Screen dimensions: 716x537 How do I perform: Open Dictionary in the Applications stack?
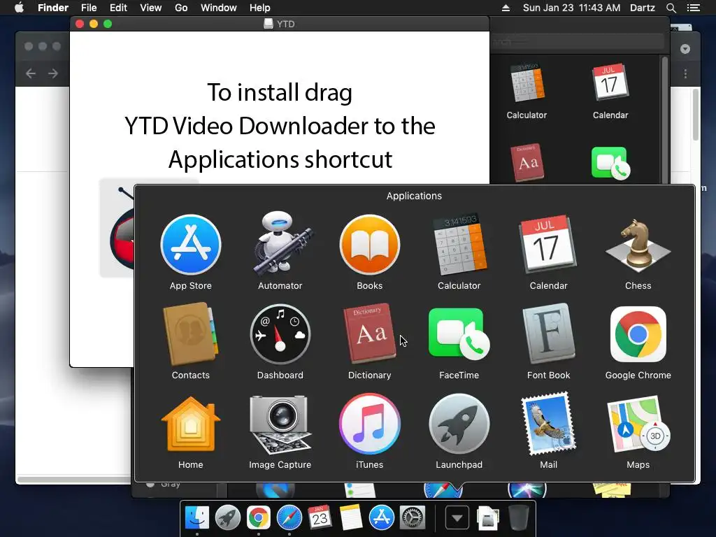[x=370, y=334]
